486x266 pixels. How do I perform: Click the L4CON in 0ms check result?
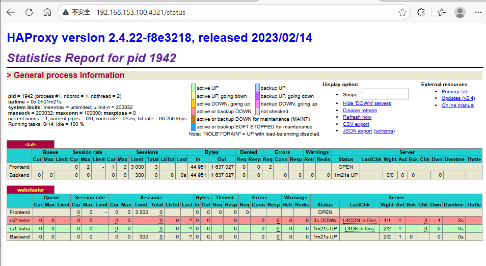click(x=360, y=221)
